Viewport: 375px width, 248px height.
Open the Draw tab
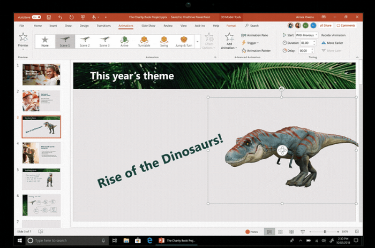[68, 26]
